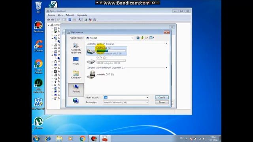Viewport: 253px width, 142px height.
Task: Collapse the Jednotky pevných disků group
Action: click(x=166, y=44)
